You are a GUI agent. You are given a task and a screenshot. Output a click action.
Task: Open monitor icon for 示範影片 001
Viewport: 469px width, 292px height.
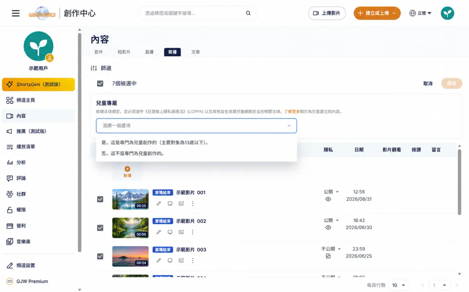[x=170, y=203]
